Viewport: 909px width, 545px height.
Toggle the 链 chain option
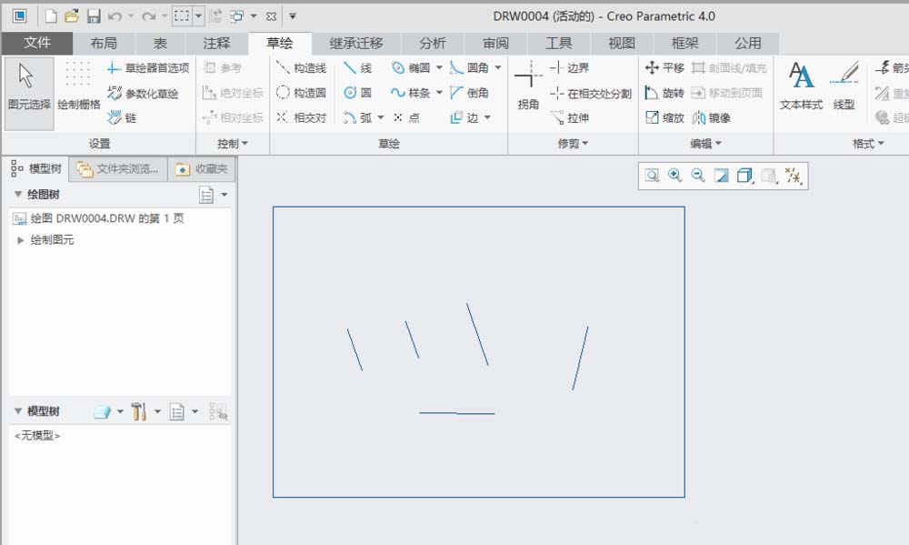123,117
